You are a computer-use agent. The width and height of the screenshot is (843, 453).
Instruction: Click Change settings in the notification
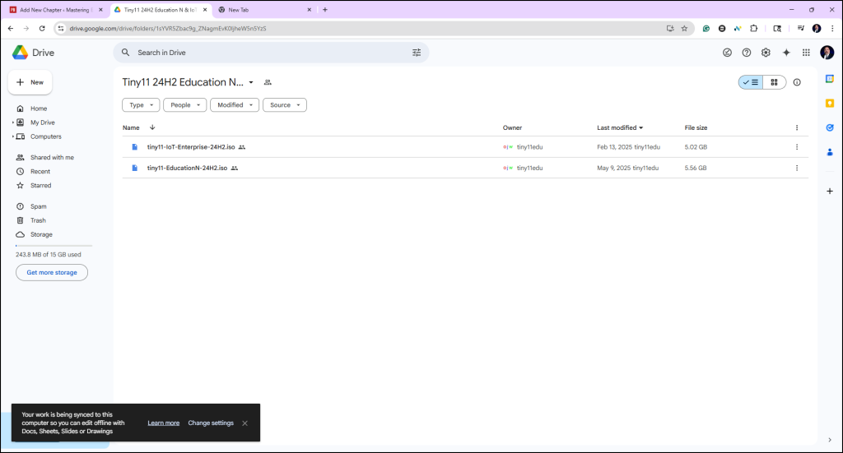coord(211,423)
